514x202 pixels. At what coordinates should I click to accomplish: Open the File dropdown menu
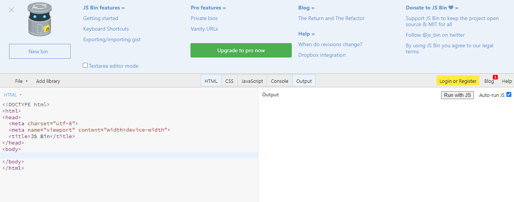click(22, 81)
